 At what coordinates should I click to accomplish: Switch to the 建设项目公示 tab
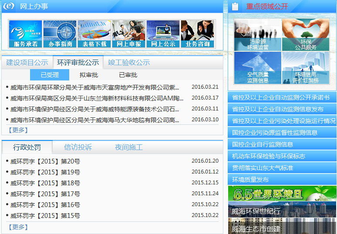(27, 63)
